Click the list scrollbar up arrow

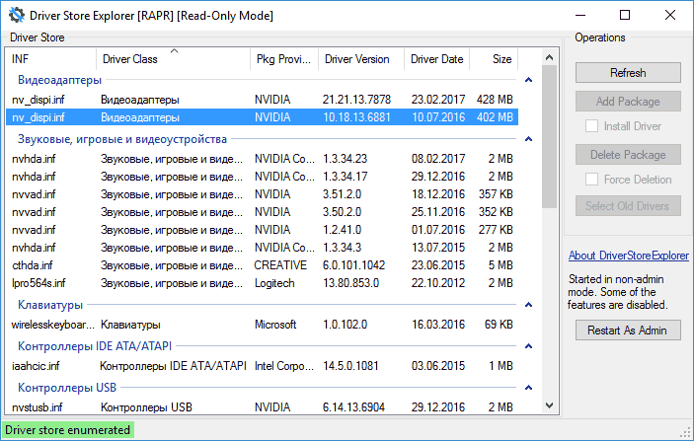pyautogui.click(x=549, y=57)
